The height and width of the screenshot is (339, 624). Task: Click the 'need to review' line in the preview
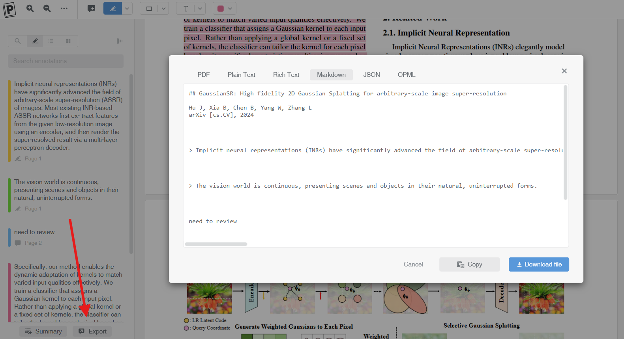point(213,222)
